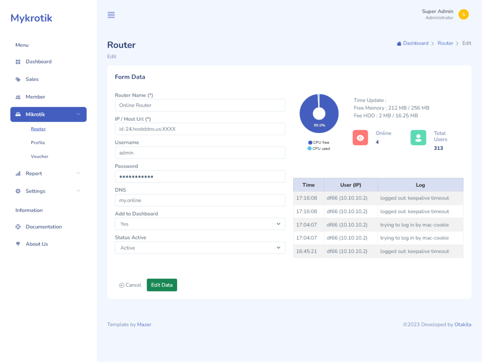
Task: Open the Add to Dashboard selector showing Yes
Action: click(200, 224)
